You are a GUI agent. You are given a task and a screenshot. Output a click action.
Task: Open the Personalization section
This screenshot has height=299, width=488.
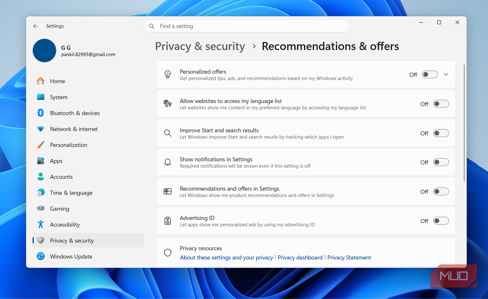tap(88, 145)
